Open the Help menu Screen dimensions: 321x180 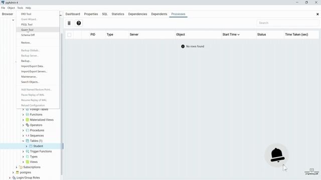(28, 8)
